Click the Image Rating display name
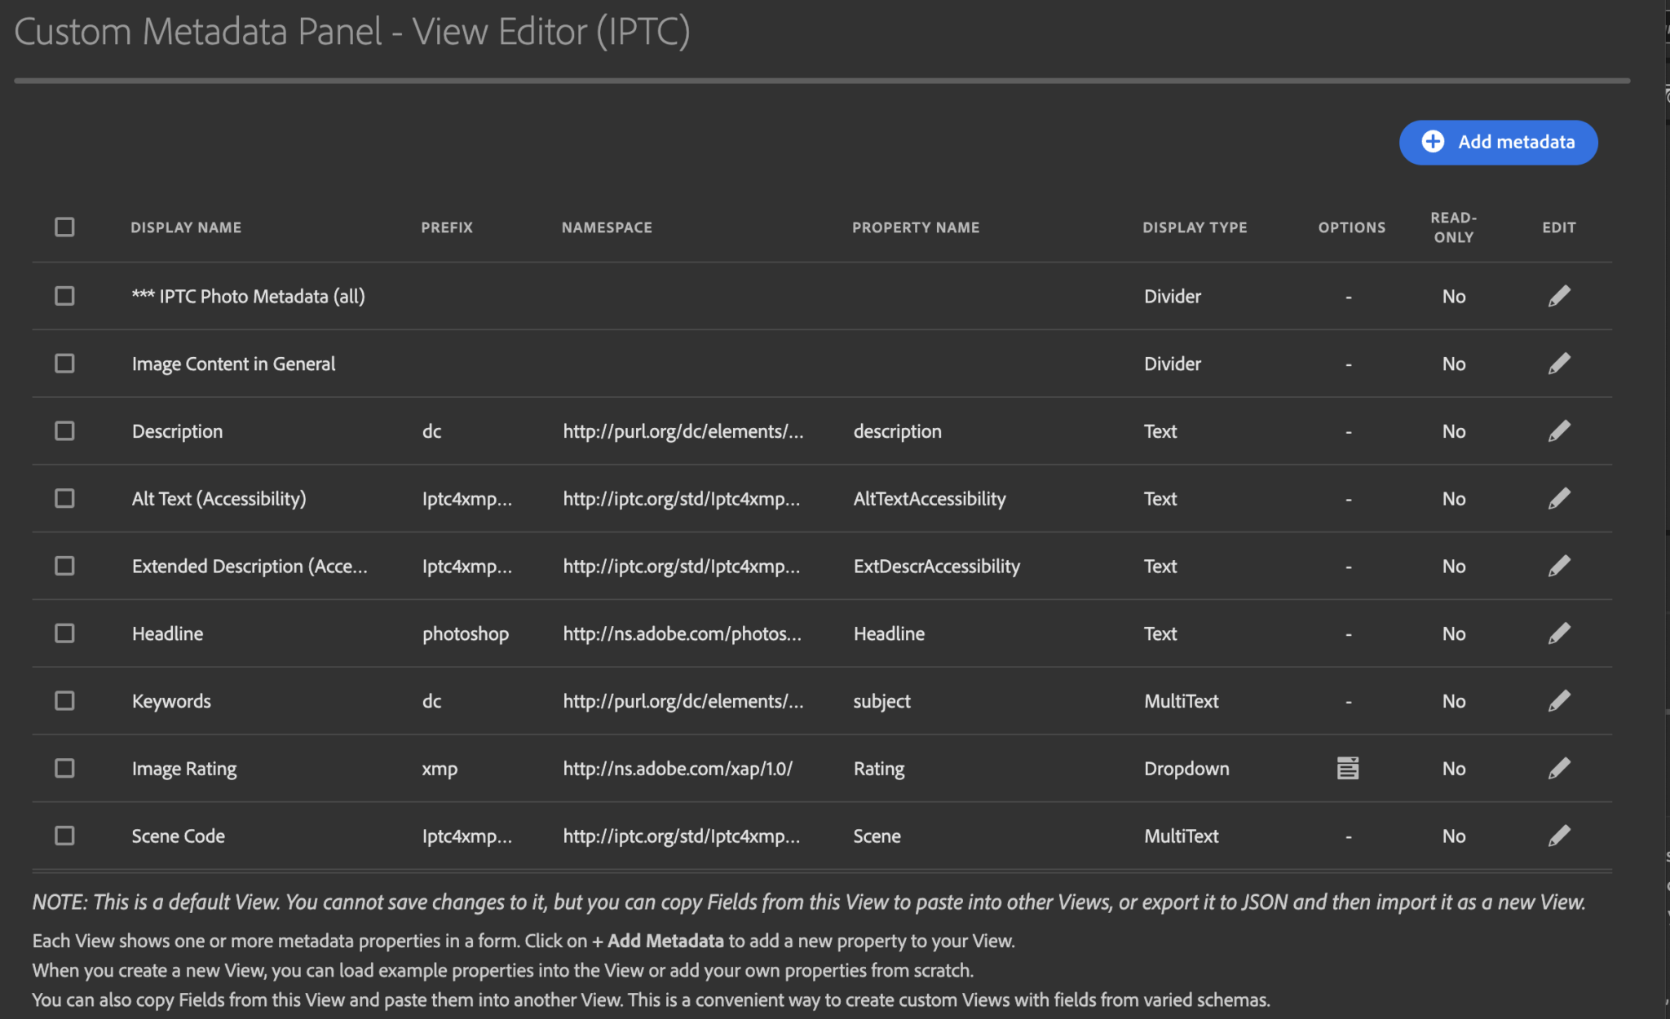The height and width of the screenshot is (1019, 1670). pyautogui.click(x=184, y=769)
